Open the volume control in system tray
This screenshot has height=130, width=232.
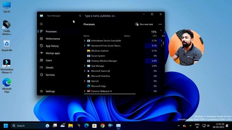(x=208, y=126)
